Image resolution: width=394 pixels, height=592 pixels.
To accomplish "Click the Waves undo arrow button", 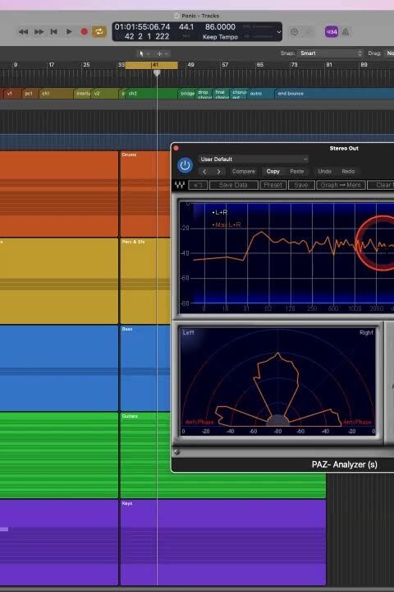I will tap(198, 185).
